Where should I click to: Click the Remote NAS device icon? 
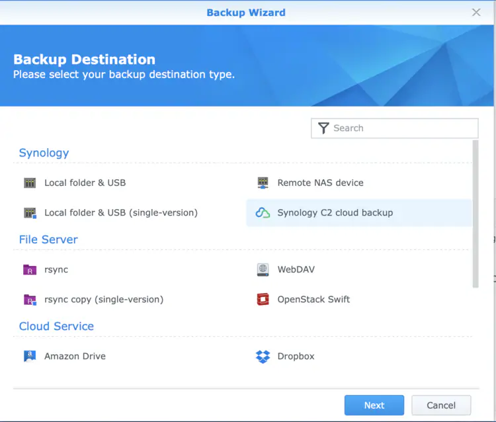click(x=263, y=183)
